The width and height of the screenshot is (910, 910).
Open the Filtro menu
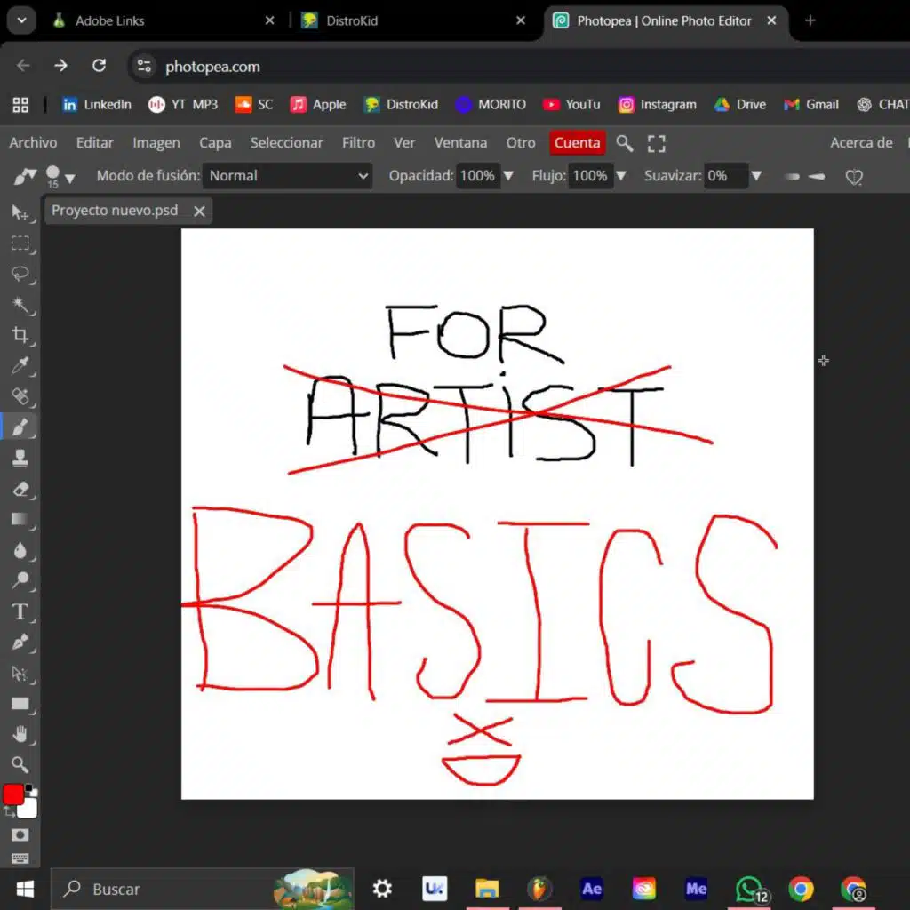tap(358, 143)
